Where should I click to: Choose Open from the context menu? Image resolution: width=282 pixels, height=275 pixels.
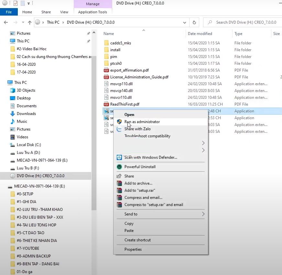(x=161, y=115)
